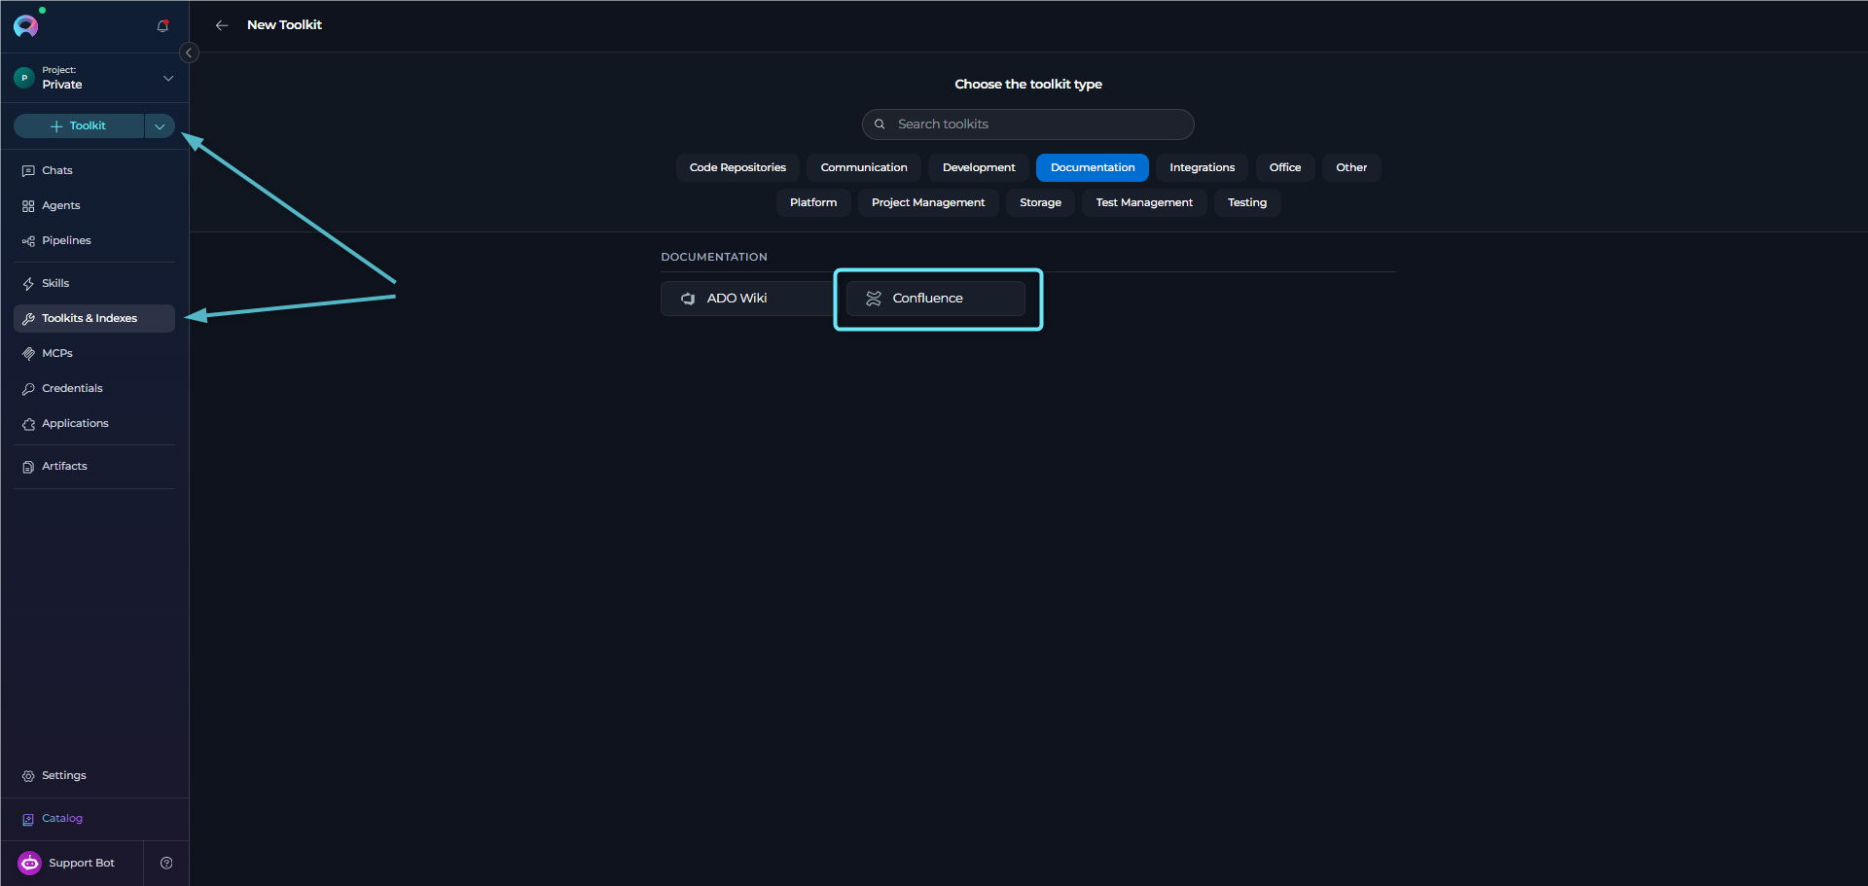Select the Test Management filter
Viewport: 1868px width, 886px height.
click(x=1144, y=202)
